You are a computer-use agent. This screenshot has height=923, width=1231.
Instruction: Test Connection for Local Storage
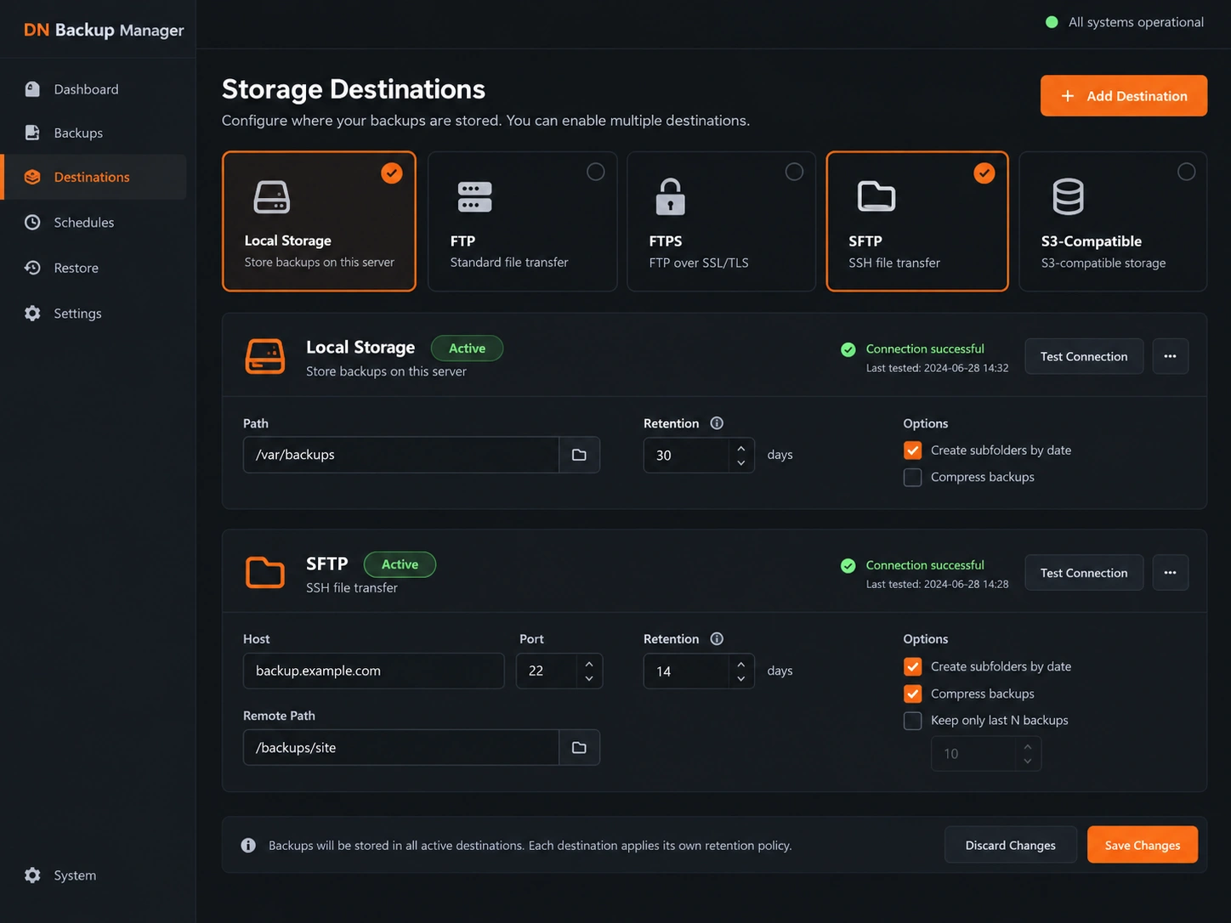pos(1084,356)
